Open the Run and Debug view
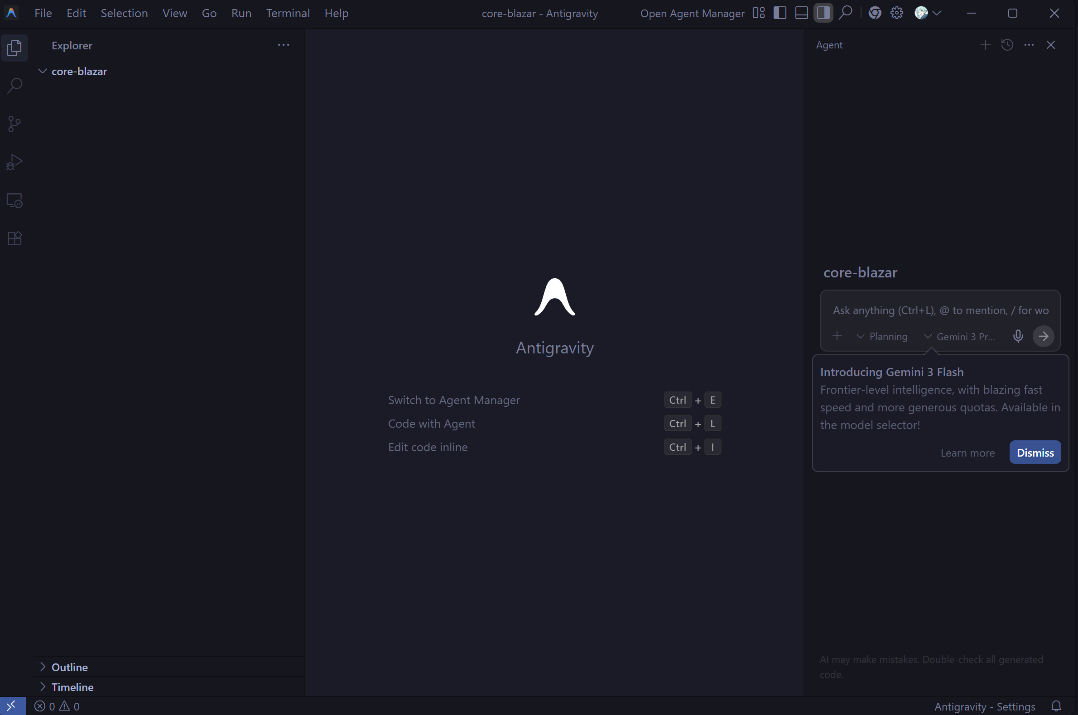 point(14,162)
